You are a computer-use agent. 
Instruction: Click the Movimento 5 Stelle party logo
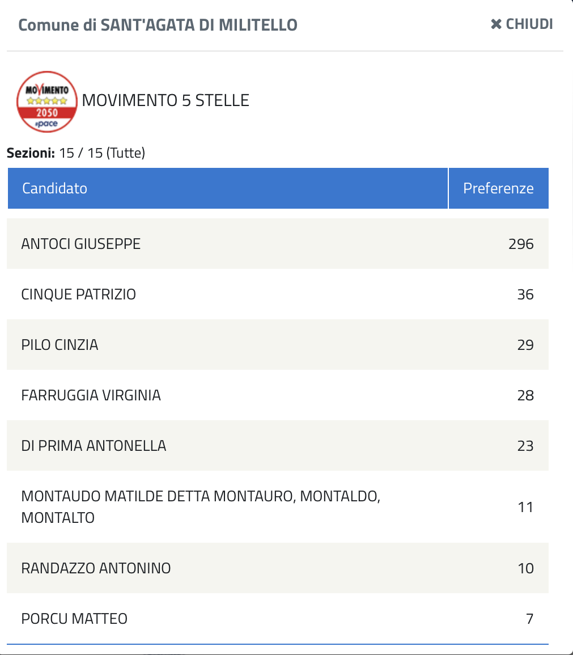click(46, 102)
